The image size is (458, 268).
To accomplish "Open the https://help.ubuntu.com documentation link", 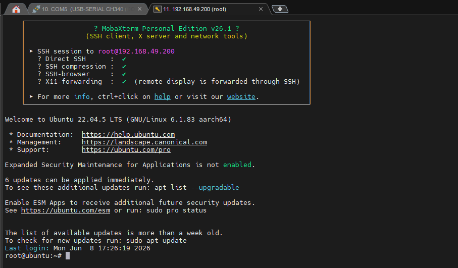I will click(128, 135).
